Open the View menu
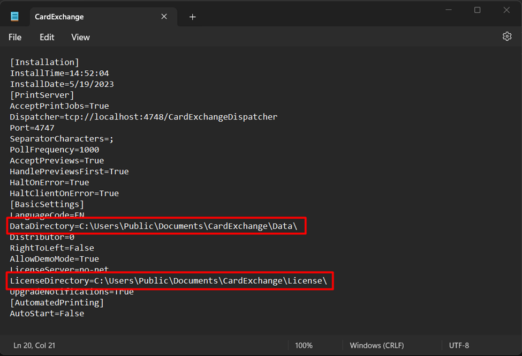 80,38
